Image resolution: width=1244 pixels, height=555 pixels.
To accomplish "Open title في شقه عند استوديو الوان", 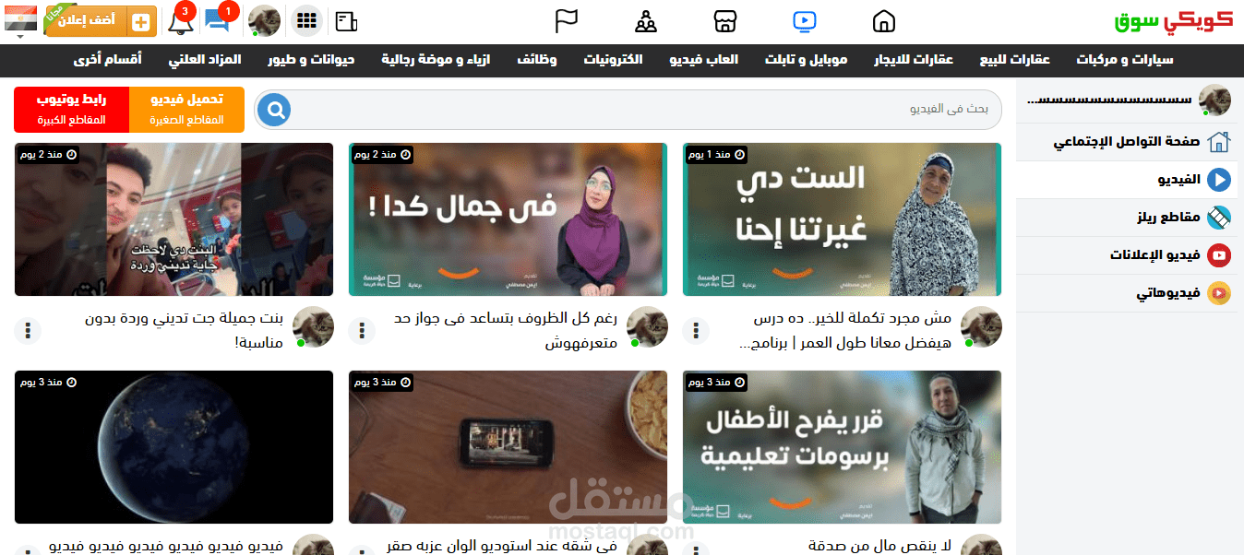I will 503,546.
